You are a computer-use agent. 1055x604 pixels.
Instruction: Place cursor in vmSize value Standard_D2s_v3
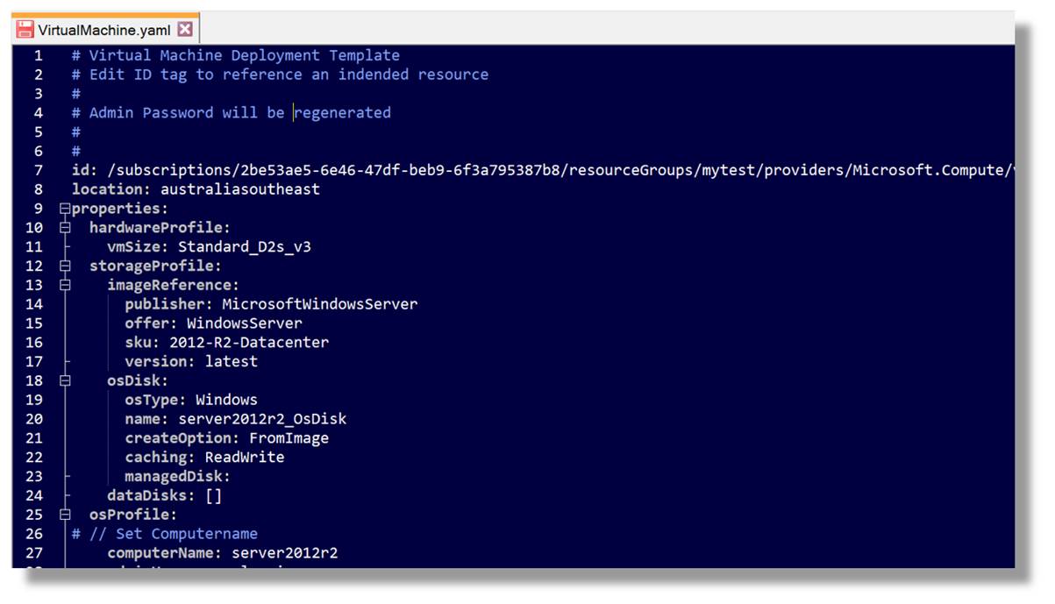(x=245, y=247)
